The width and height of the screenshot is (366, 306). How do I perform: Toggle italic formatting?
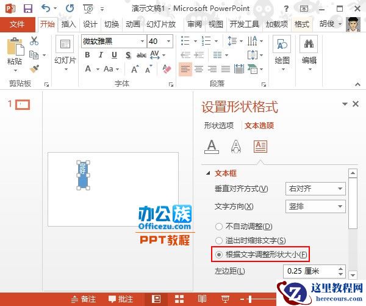click(101, 55)
